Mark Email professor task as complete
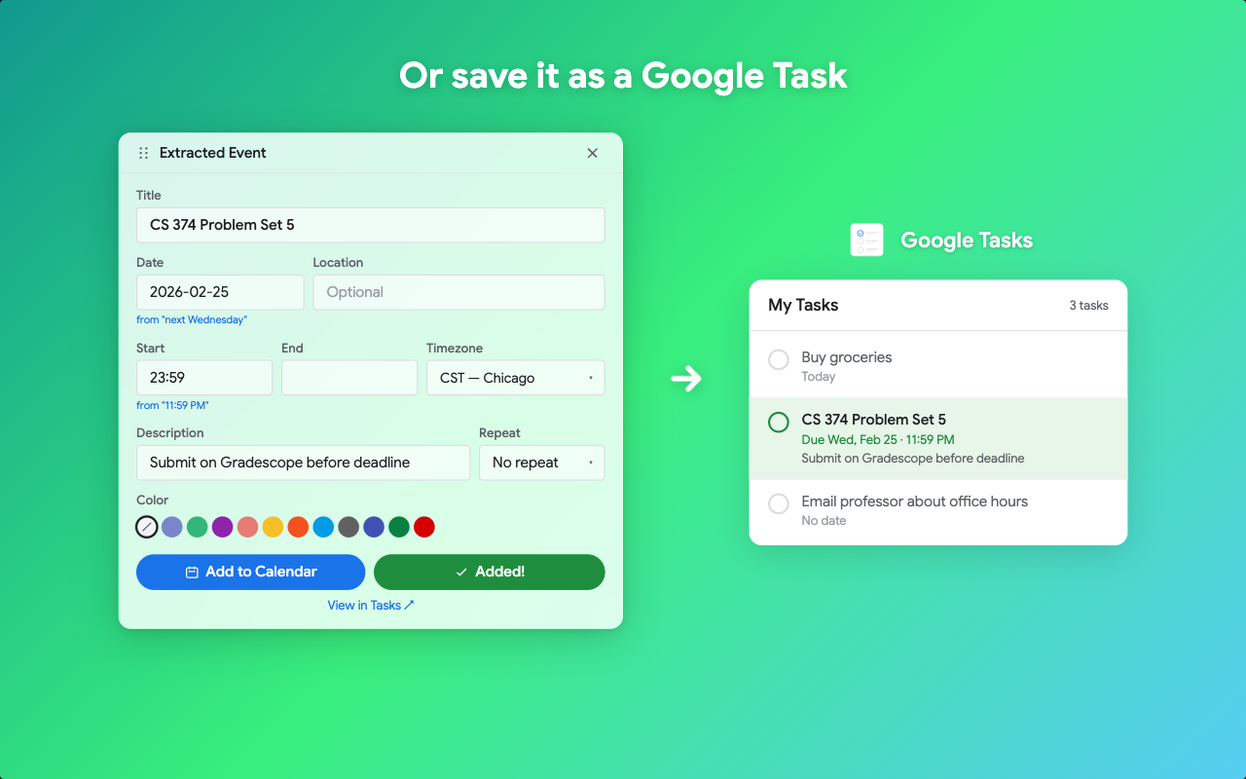This screenshot has width=1246, height=779. point(779,504)
